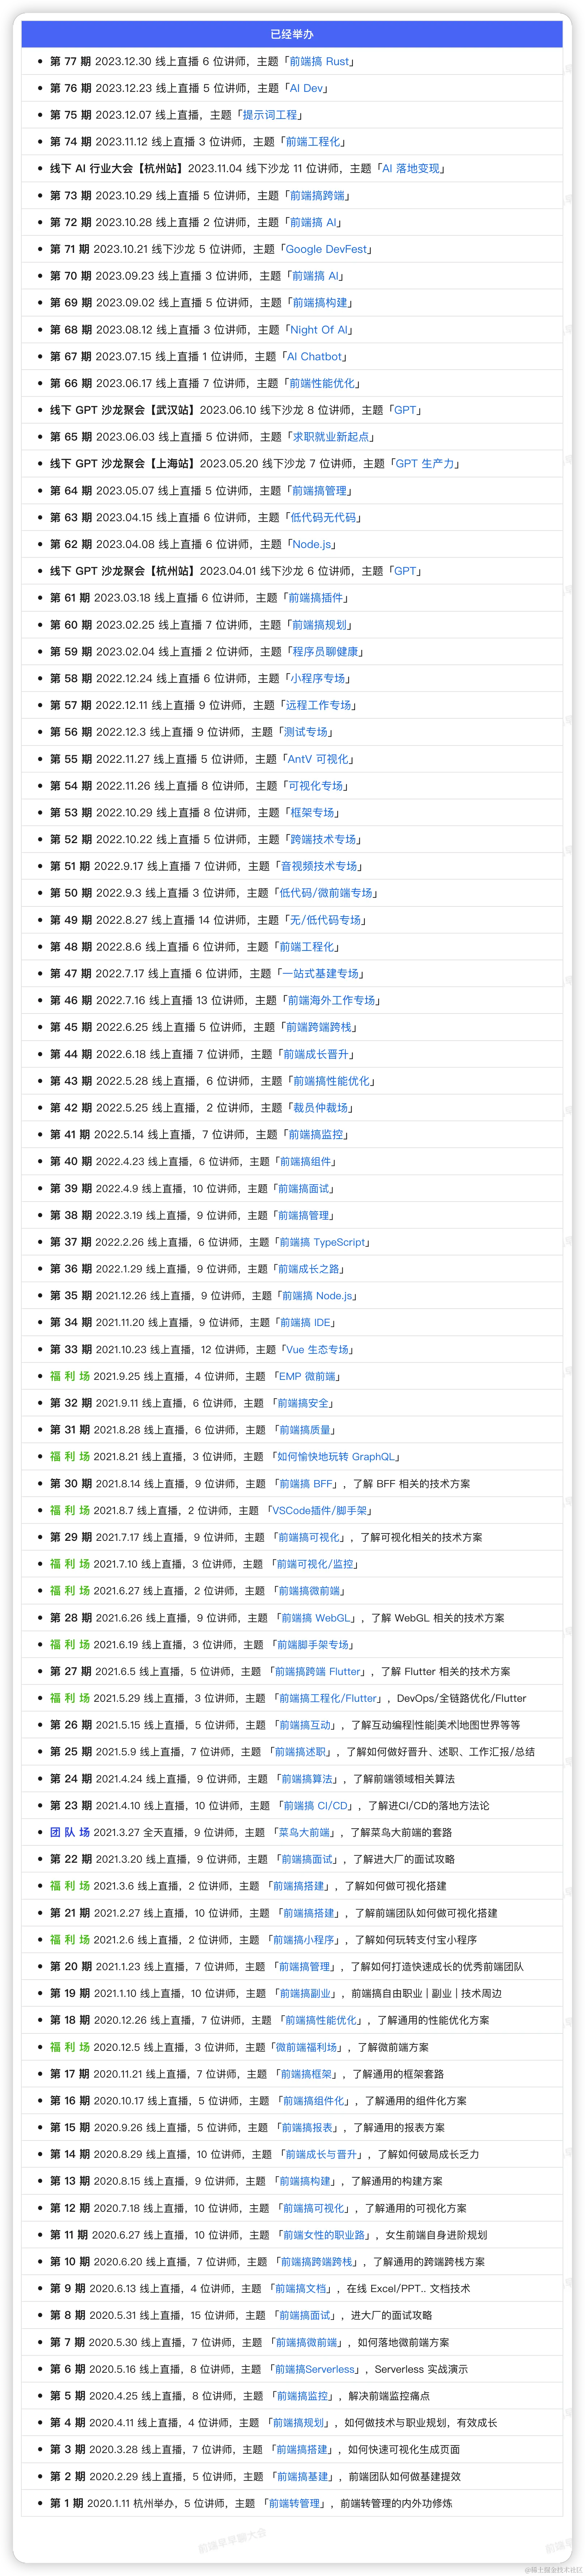Open the 前端搞 BFF link
This screenshot has height=2576, width=585.
306,1484
